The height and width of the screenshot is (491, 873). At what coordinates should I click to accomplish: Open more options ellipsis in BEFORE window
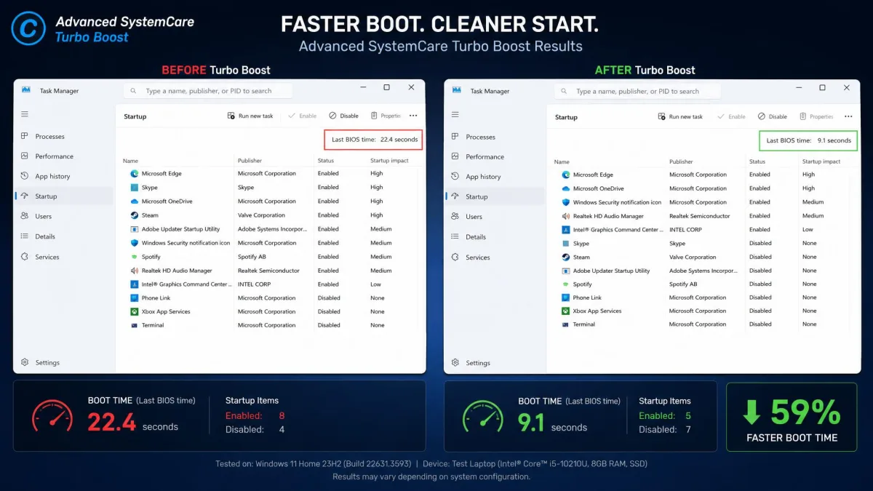[413, 116]
